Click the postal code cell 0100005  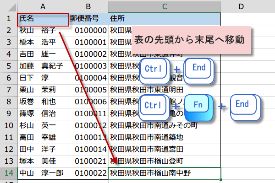click(x=88, y=90)
